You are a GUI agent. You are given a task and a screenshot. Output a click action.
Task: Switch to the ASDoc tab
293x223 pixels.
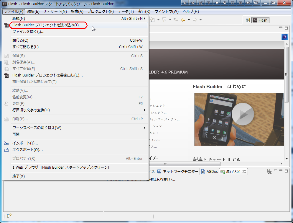tap(210, 172)
